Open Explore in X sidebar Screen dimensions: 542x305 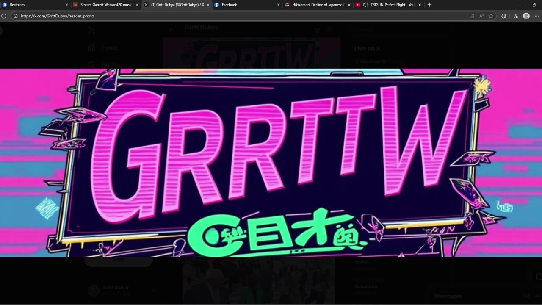(105, 64)
